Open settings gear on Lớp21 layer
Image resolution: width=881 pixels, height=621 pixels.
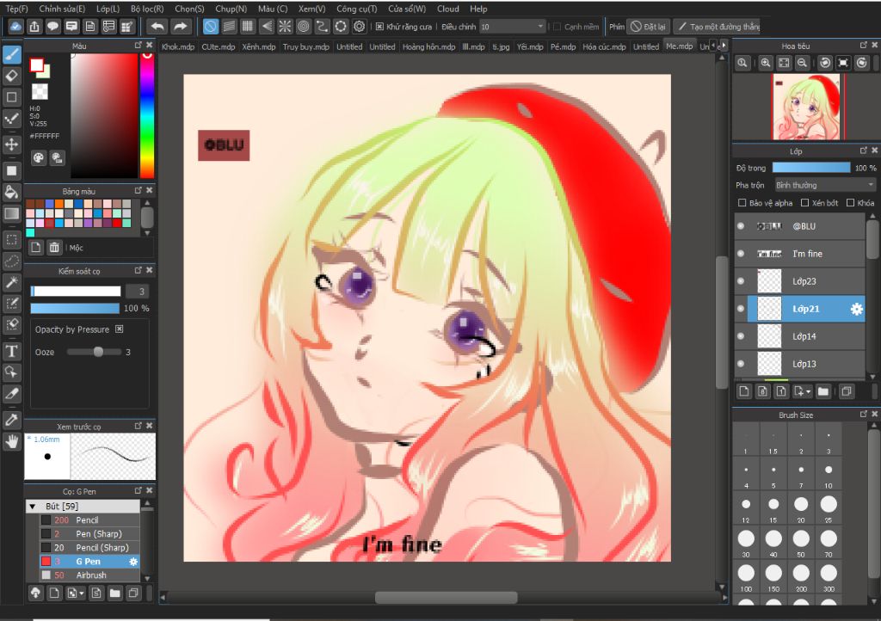[x=856, y=309]
